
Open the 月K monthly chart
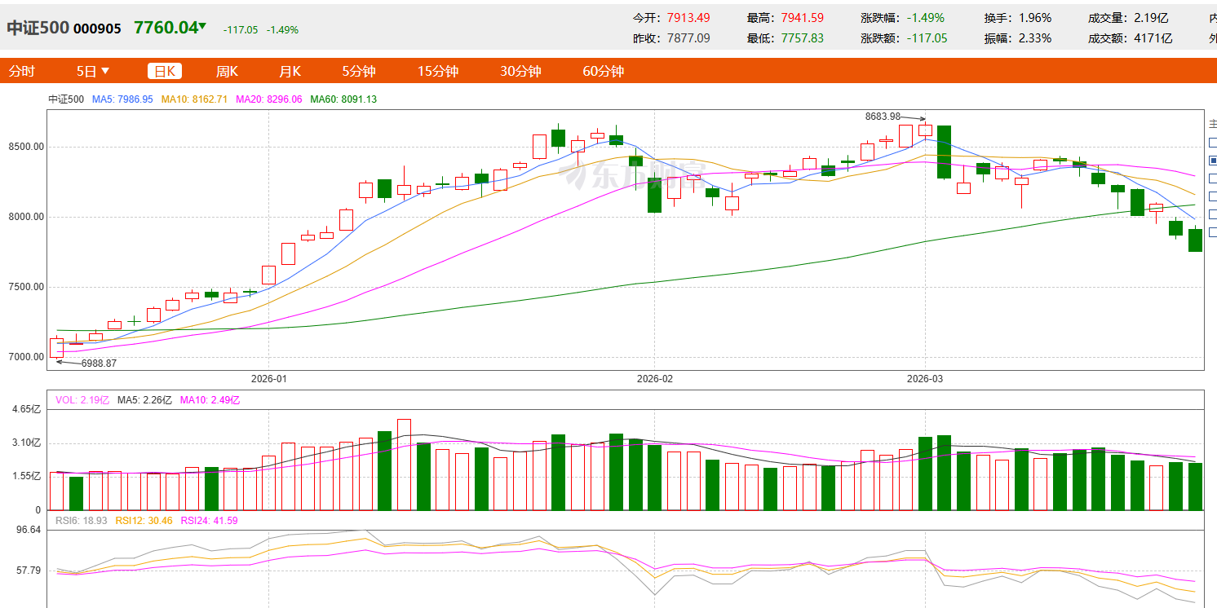click(290, 72)
